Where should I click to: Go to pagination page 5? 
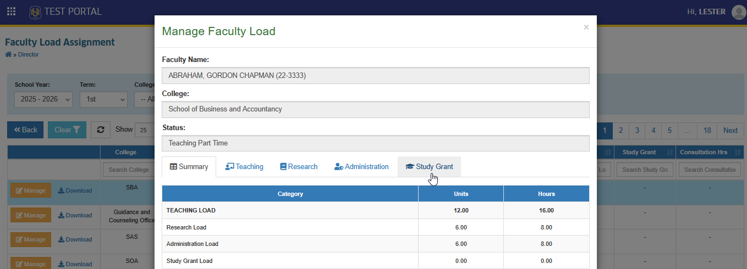click(669, 130)
